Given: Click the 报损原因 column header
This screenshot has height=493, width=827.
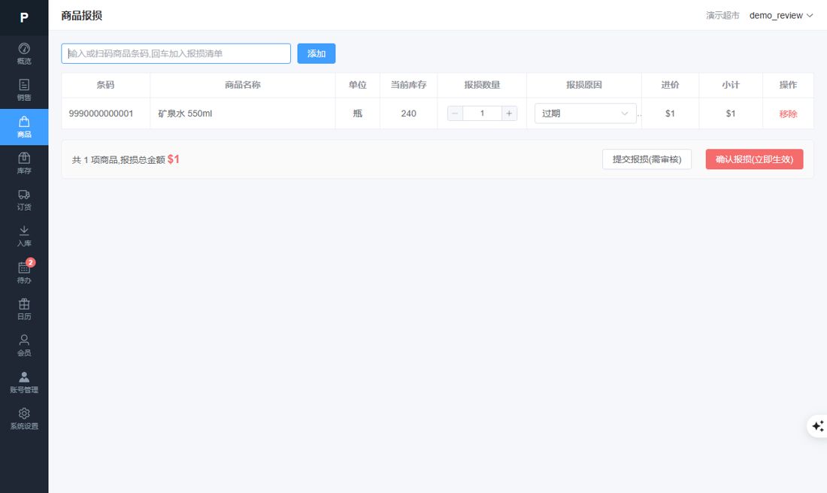Looking at the screenshot, I should 584,85.
